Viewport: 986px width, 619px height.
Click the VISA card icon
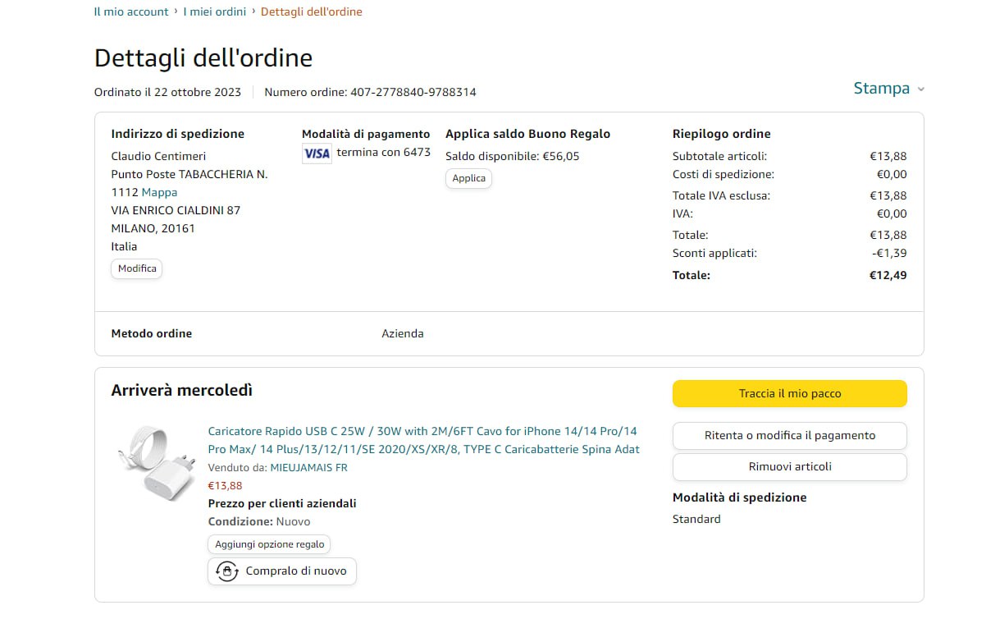click(x=317, y=154)
